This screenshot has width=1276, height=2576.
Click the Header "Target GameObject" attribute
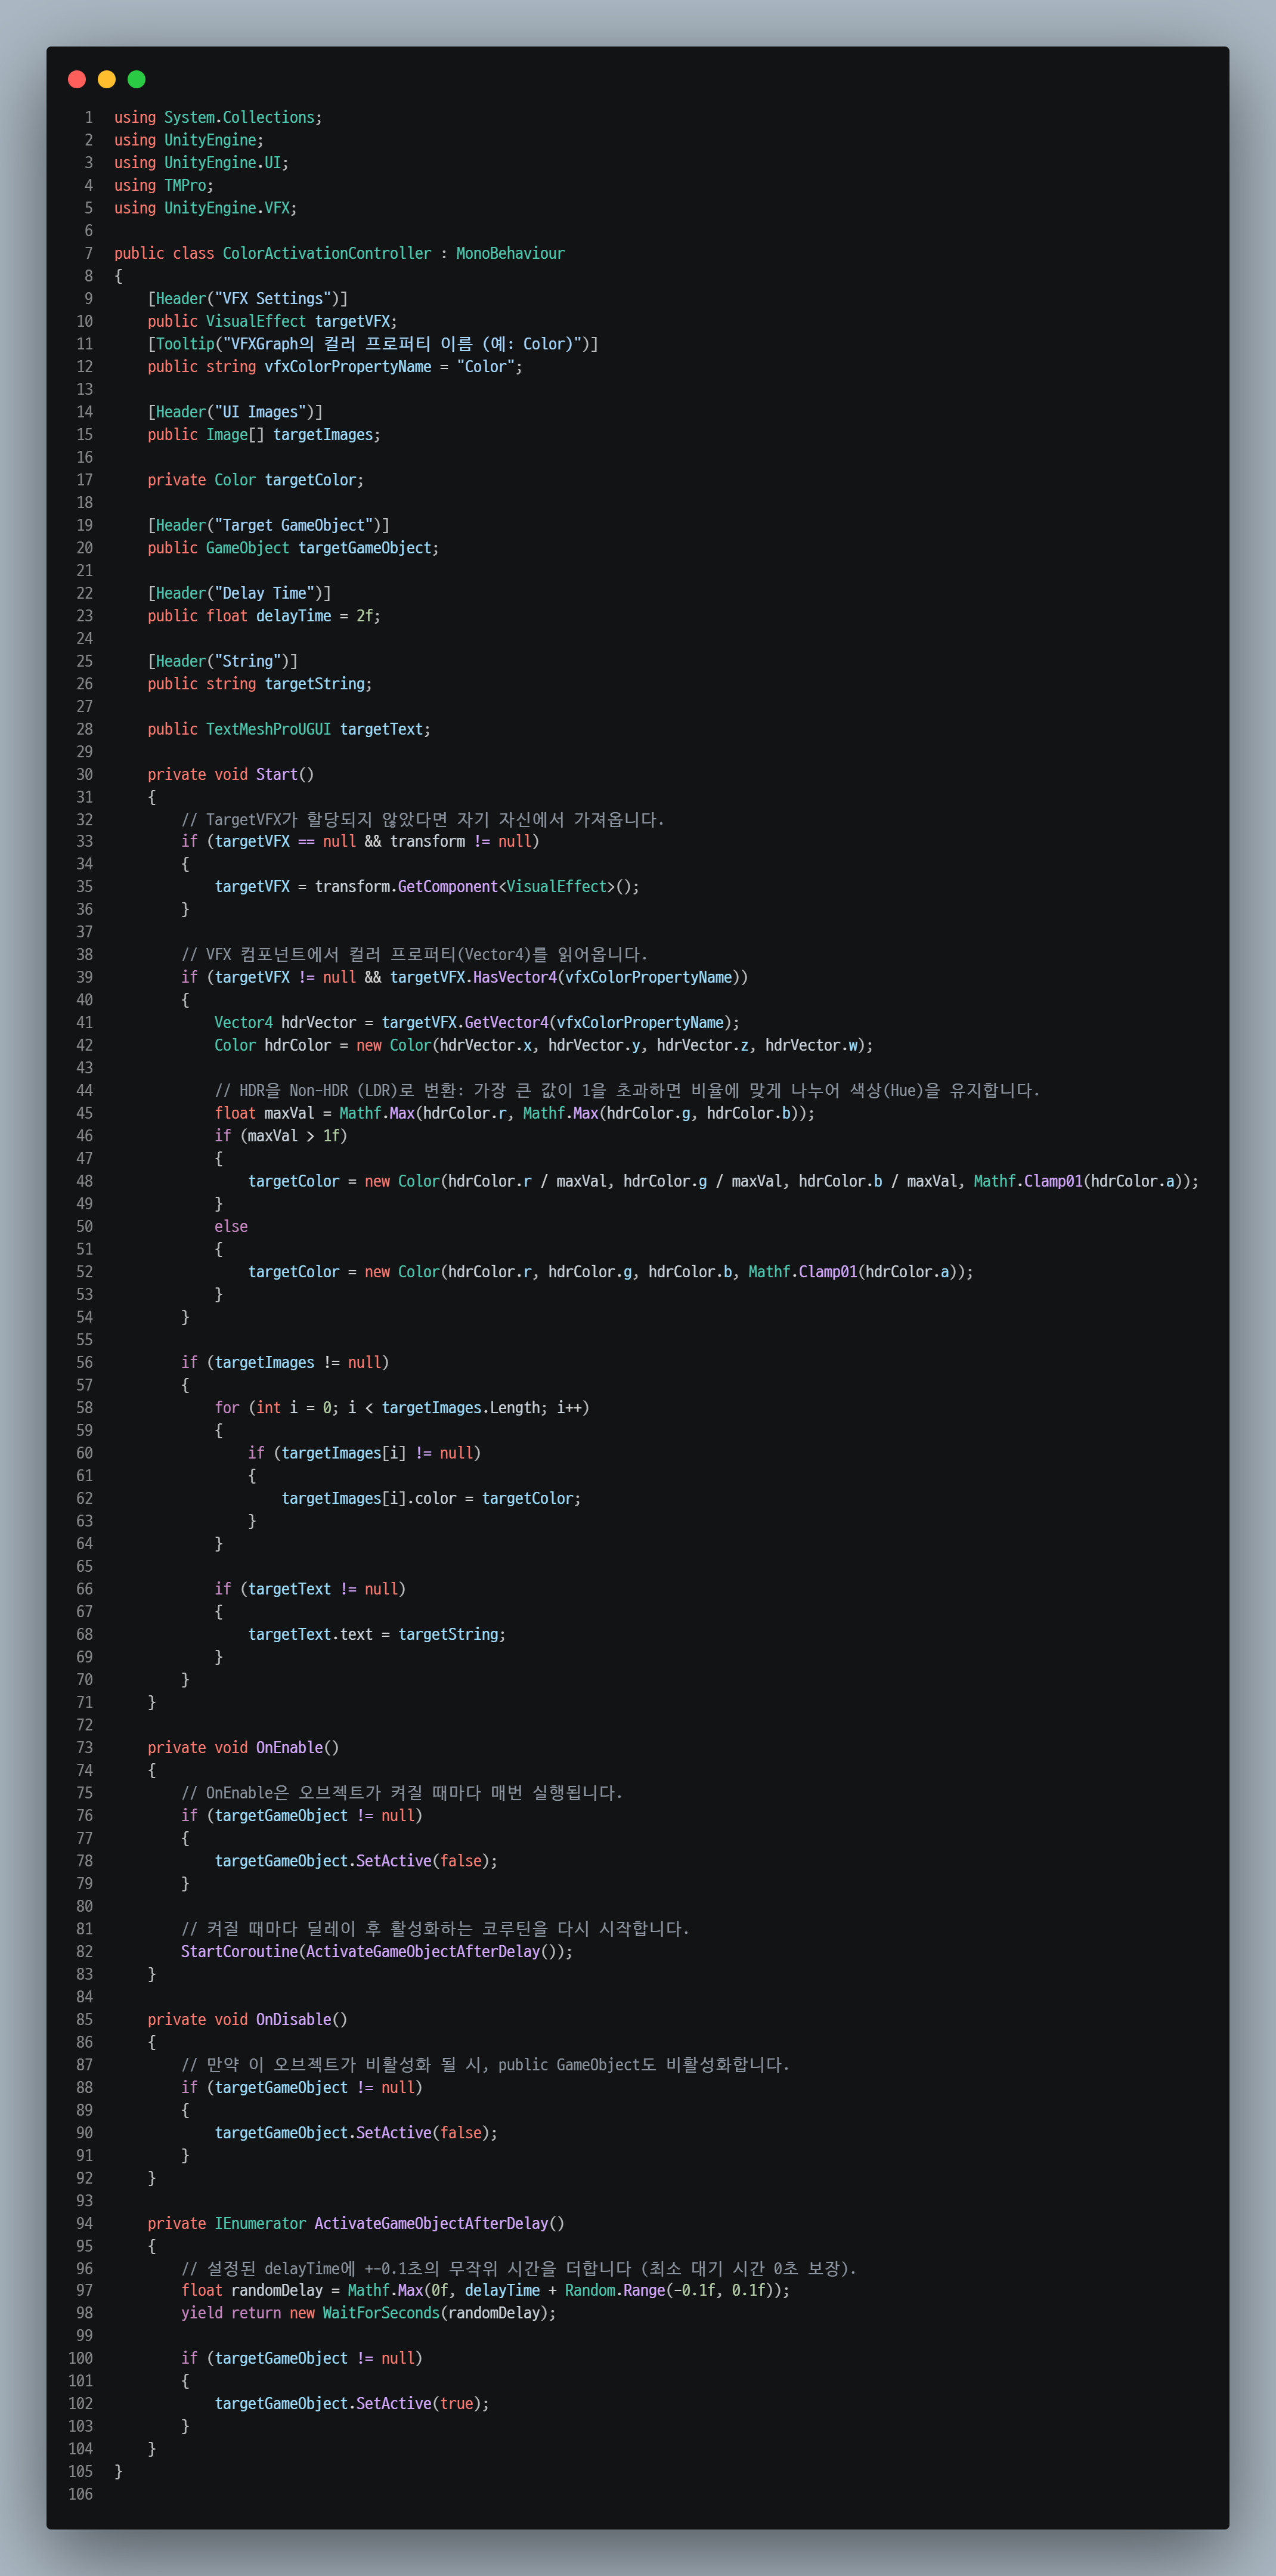[x=269, y=525]
